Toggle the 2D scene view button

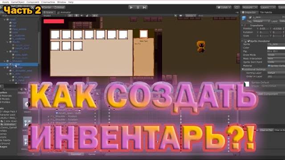[x=70, y=16]
